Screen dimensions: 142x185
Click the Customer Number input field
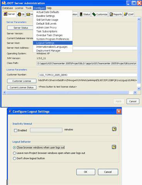coord(88,75)
